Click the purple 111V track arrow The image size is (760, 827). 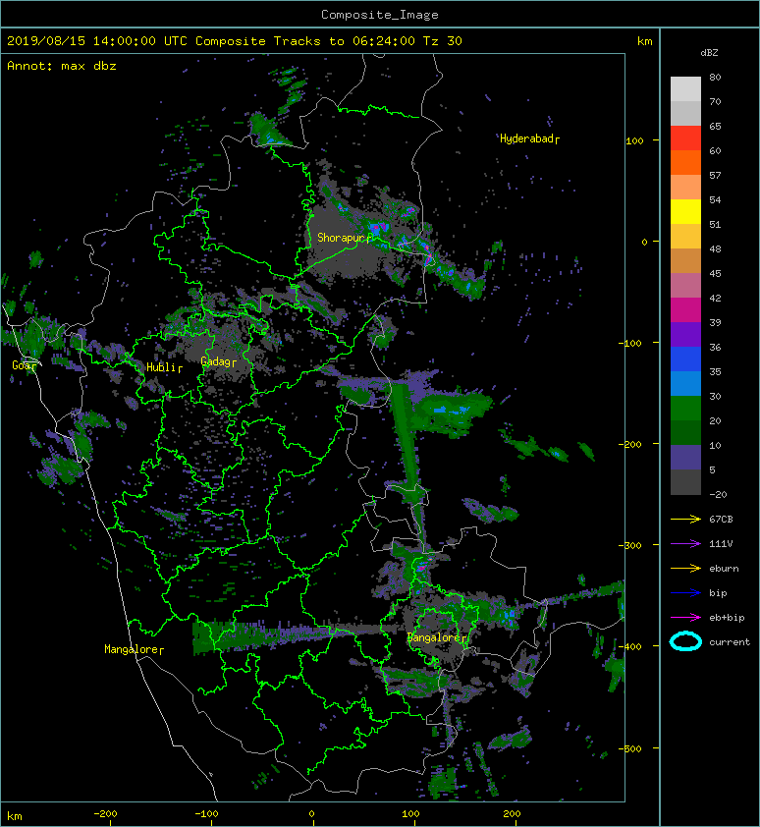(685, 544)
